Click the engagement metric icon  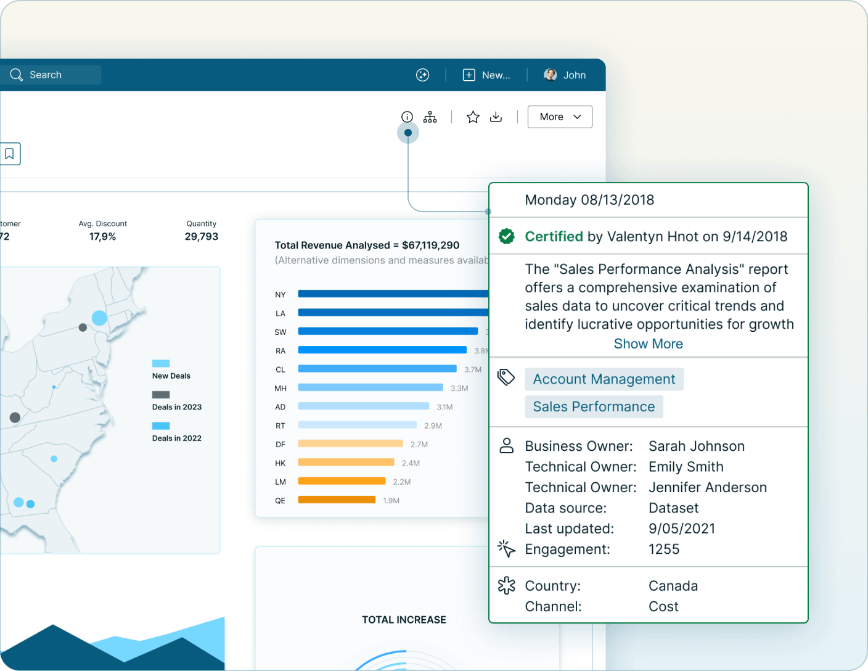click(506, 548)
